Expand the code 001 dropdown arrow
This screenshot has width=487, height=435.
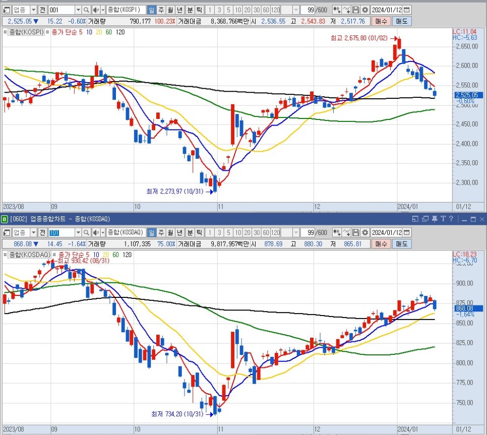point(78,10)
